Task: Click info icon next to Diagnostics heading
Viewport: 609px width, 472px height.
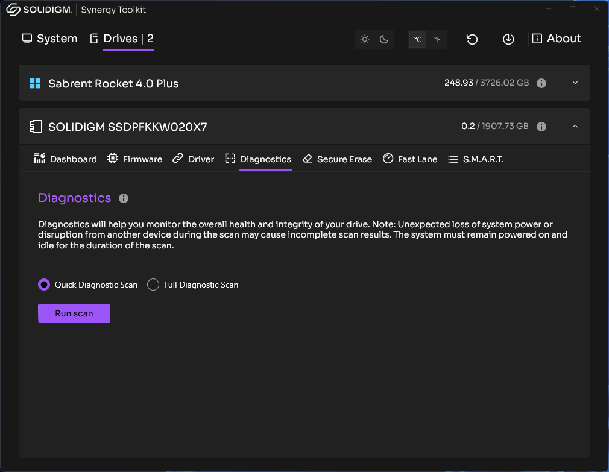Action: [124, 198]
